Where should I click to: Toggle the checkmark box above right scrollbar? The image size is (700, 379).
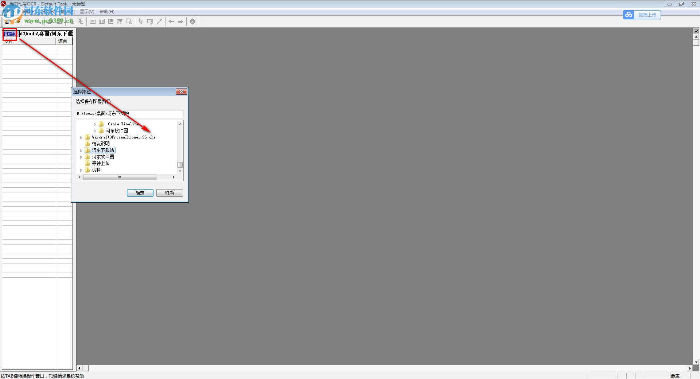click(x=696, y=31)
